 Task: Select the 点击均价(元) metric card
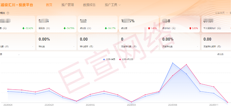click(180, 24)
